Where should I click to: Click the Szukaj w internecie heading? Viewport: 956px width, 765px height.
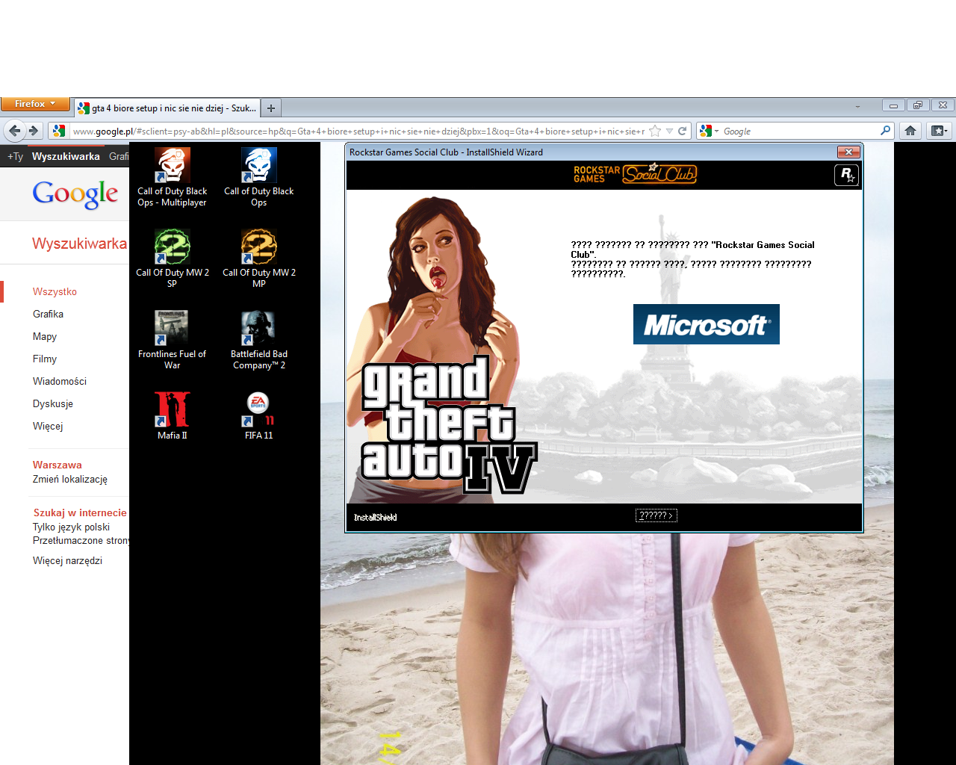80,512
